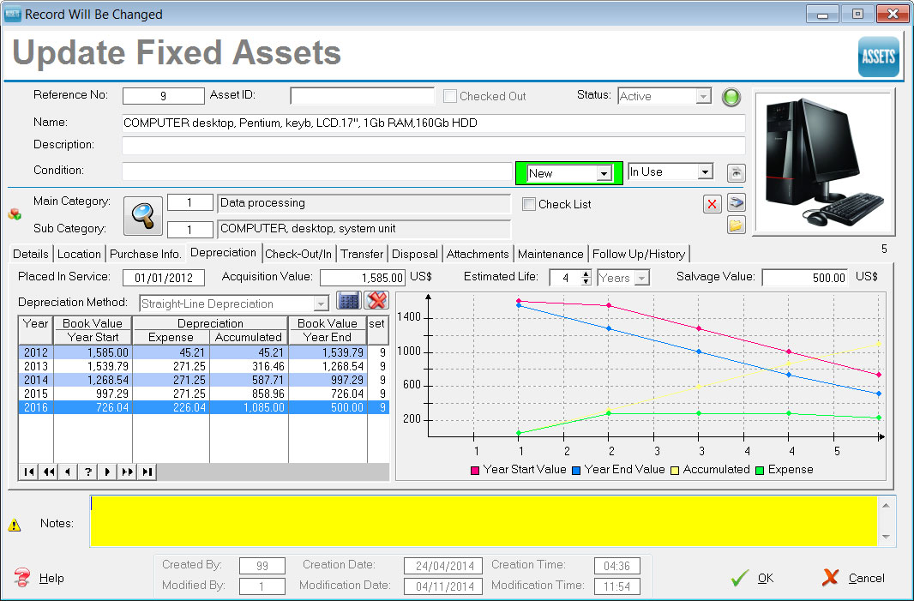The image size is (914, 601).
Task: Confirm changes with the OK button
Action: (x=754, y=578)
